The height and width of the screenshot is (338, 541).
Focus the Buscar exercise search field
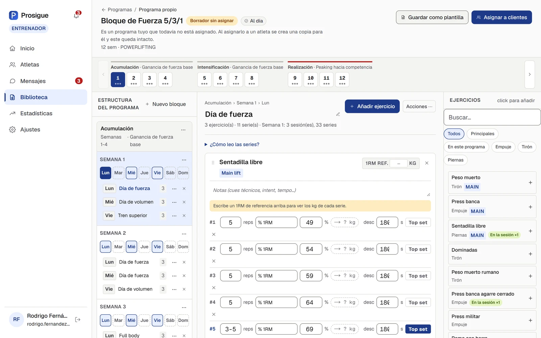coord(492,117)
